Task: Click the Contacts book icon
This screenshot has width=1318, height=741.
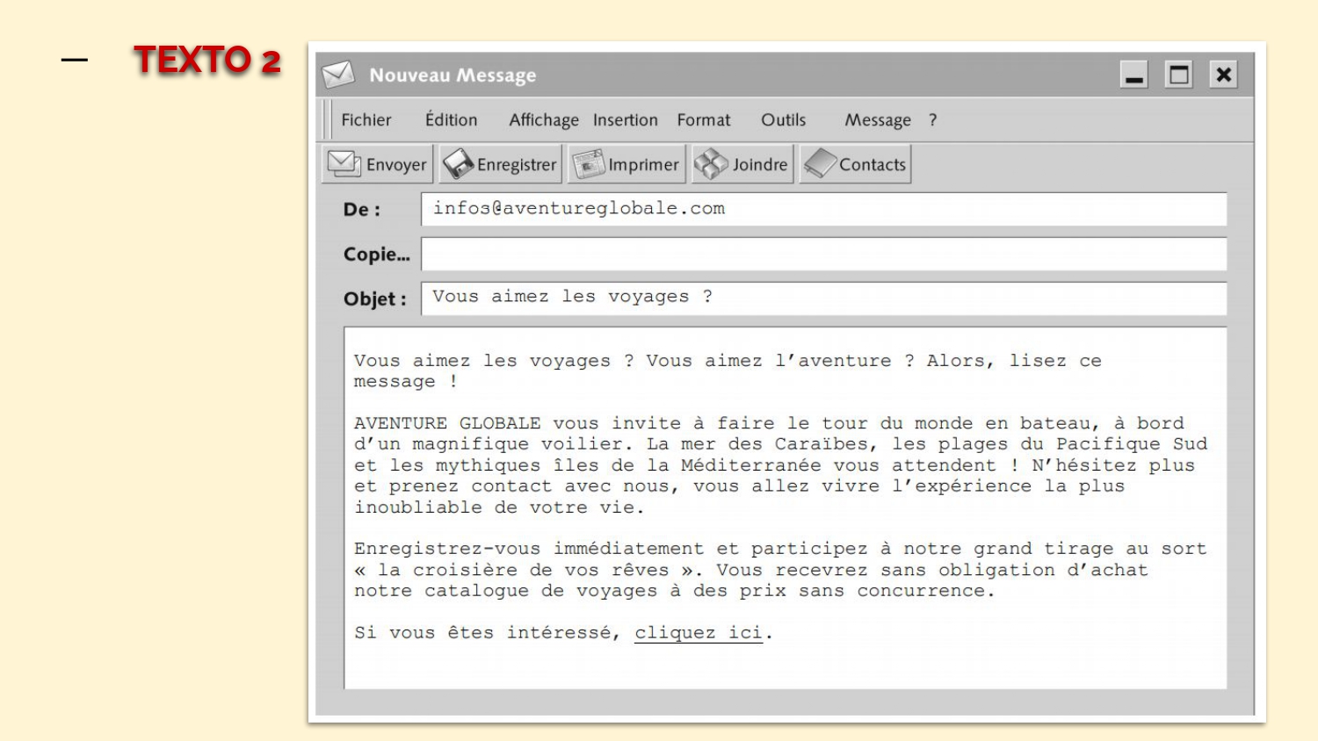Action: (x=820, y=163)
